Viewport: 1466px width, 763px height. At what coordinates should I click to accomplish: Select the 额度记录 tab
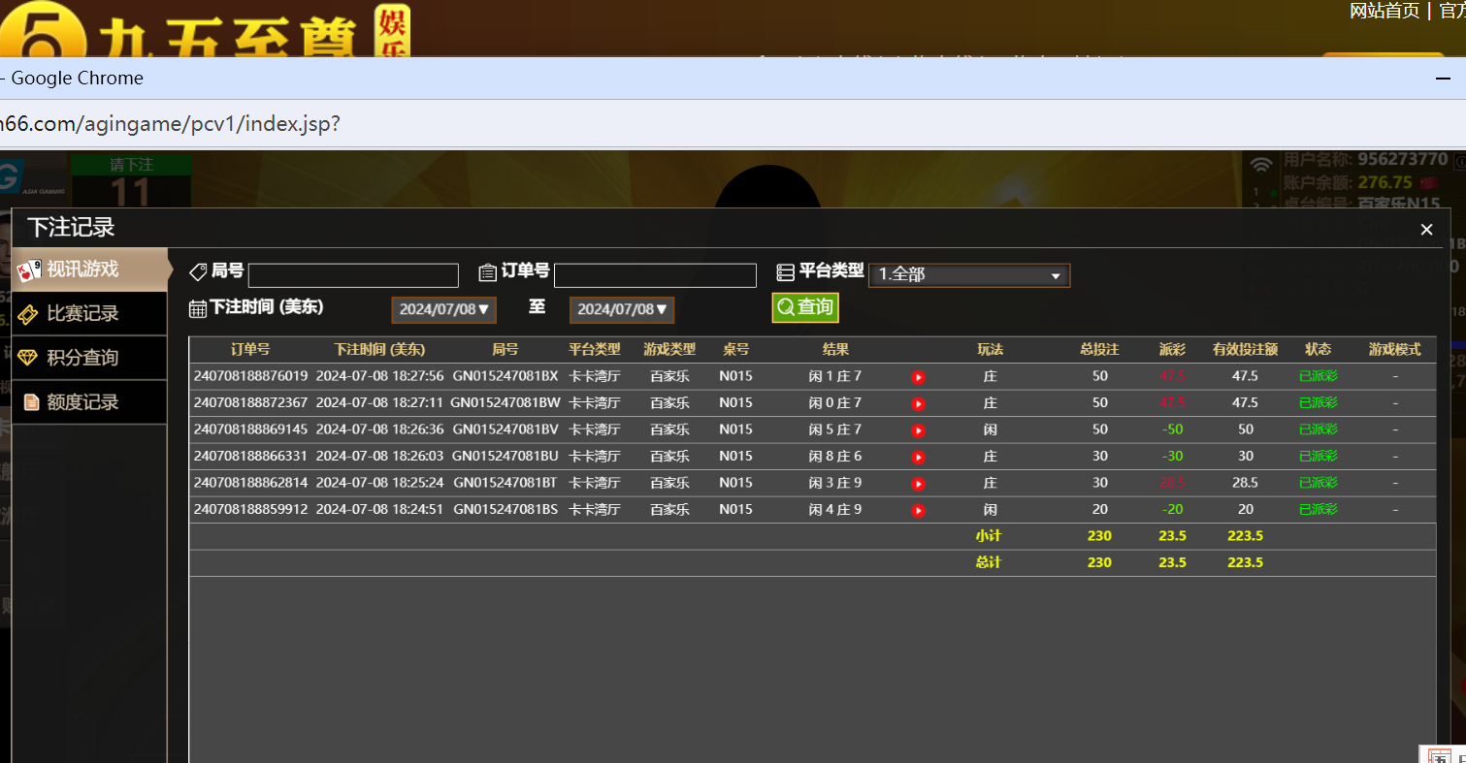pos(82,401)
